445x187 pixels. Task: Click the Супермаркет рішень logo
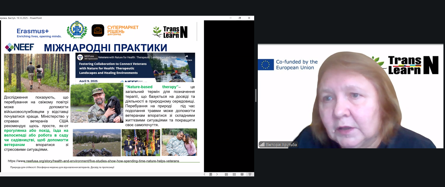pos(115,31)
